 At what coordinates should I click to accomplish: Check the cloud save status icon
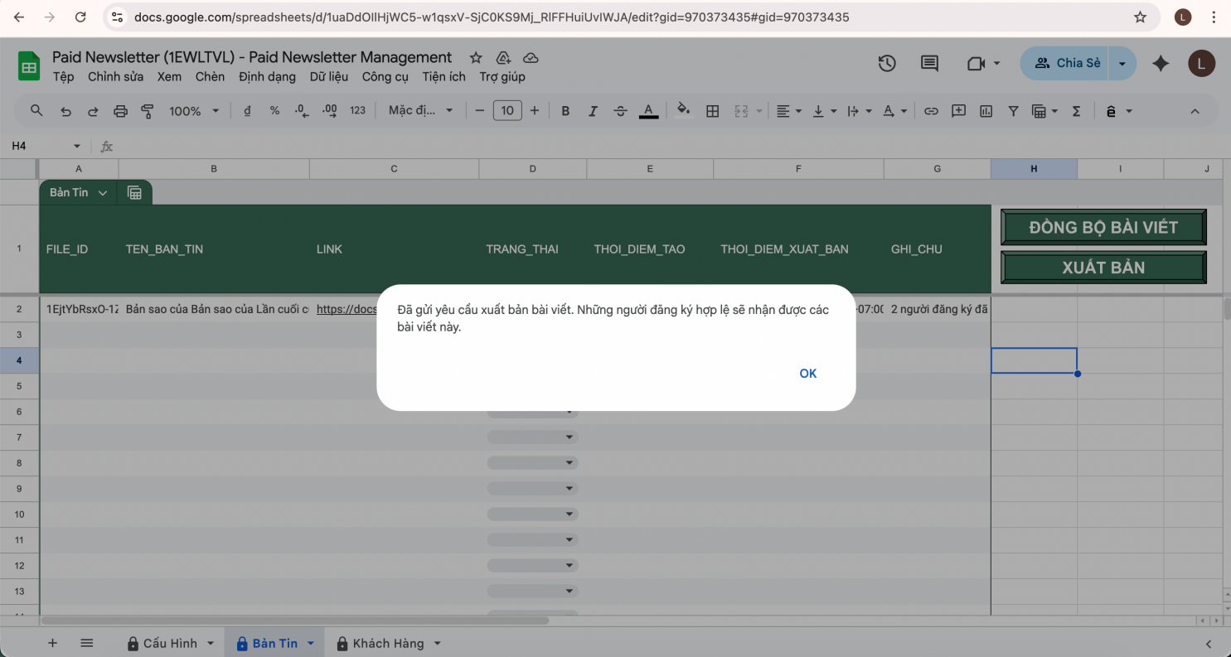(531, 57)
